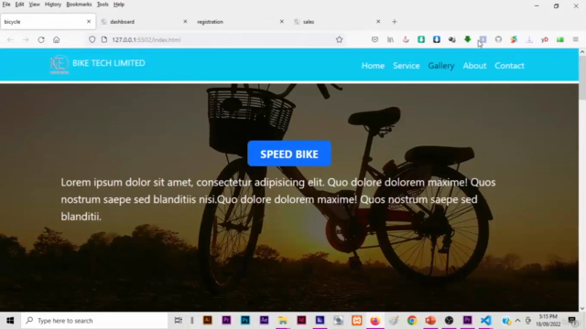This screenshot has height=329, width=586.
Task: Show hidden system tray icons
Action: pos(517,321)
